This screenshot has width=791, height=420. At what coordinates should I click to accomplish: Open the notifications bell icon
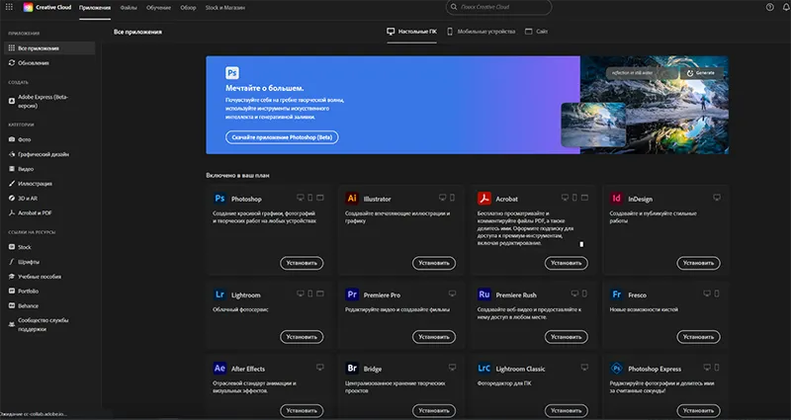click(786, 7)
